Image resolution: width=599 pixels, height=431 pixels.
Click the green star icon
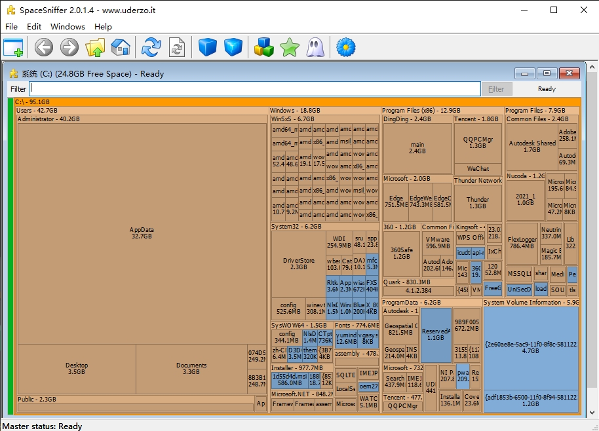pyautogui.click(x=289, y=47)
